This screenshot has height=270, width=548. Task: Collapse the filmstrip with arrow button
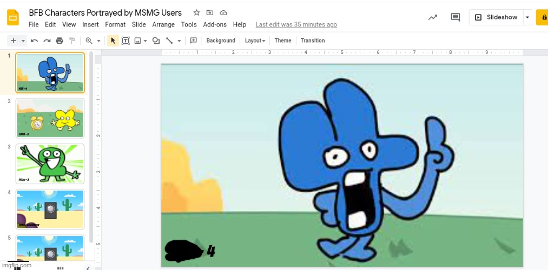[x=88, y=268]
